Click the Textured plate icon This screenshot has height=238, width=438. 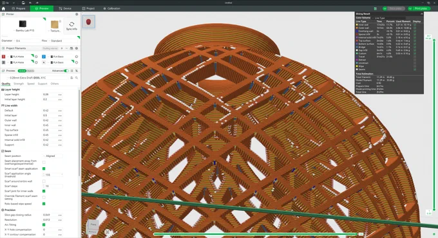pos(55,24)
